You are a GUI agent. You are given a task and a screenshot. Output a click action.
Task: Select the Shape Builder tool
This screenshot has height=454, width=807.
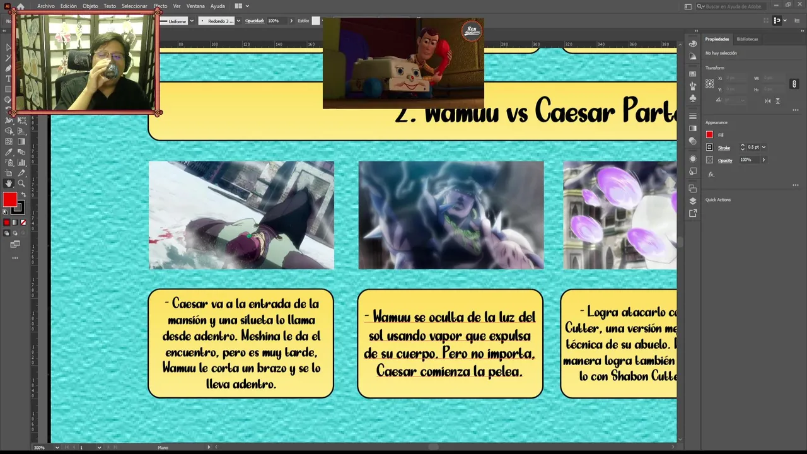coord(9,131)
